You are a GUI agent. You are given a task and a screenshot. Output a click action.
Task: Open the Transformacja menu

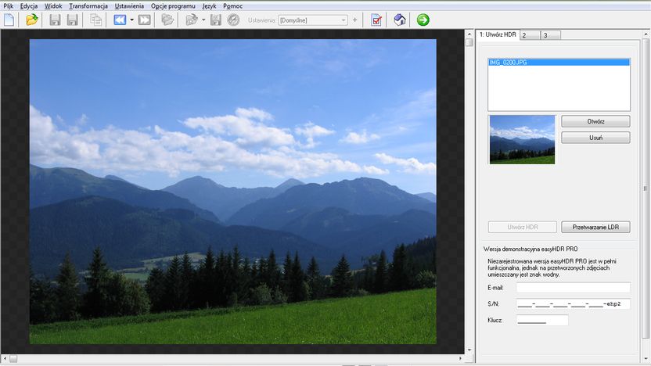pyautogui.click(x=88, y=6)
